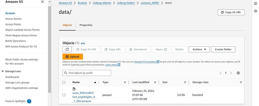Open Storage Lens groups
259x106 pixels.
pyautogui.click(x=17, y=83)
